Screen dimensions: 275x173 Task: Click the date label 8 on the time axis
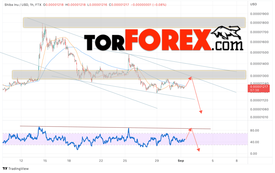pyautogui.click(x=236, y=161)
